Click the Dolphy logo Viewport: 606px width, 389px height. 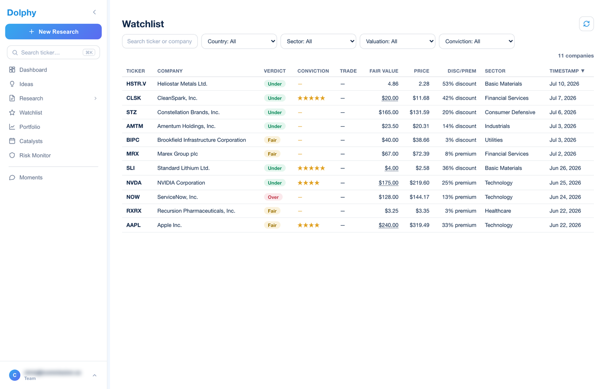(x=22, y=12)
